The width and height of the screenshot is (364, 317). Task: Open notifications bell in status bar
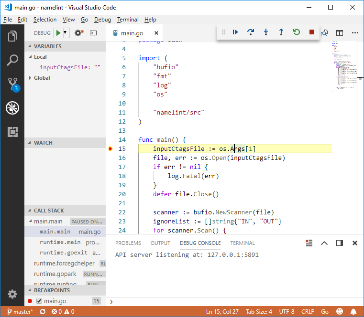[x=353, y=311]
